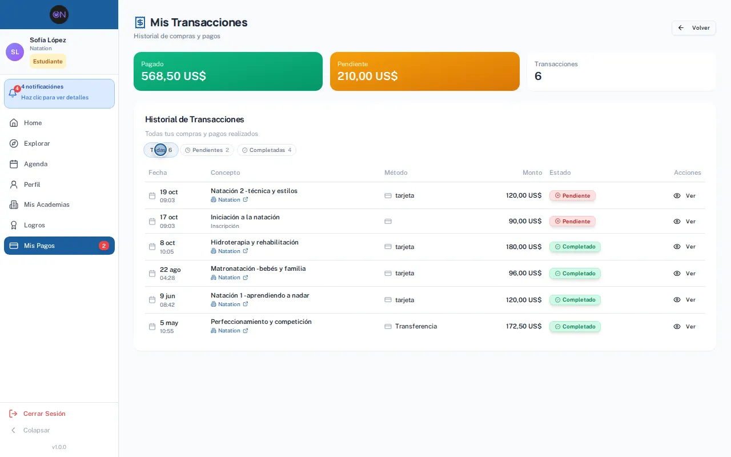The height and width of the screenshot is (457, 731).
Task: Open the Natation link under Natación 2
Action: [x=229, y=200]
